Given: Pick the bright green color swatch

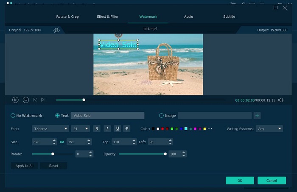Looking at the screenshot, I should click(172, 128).
